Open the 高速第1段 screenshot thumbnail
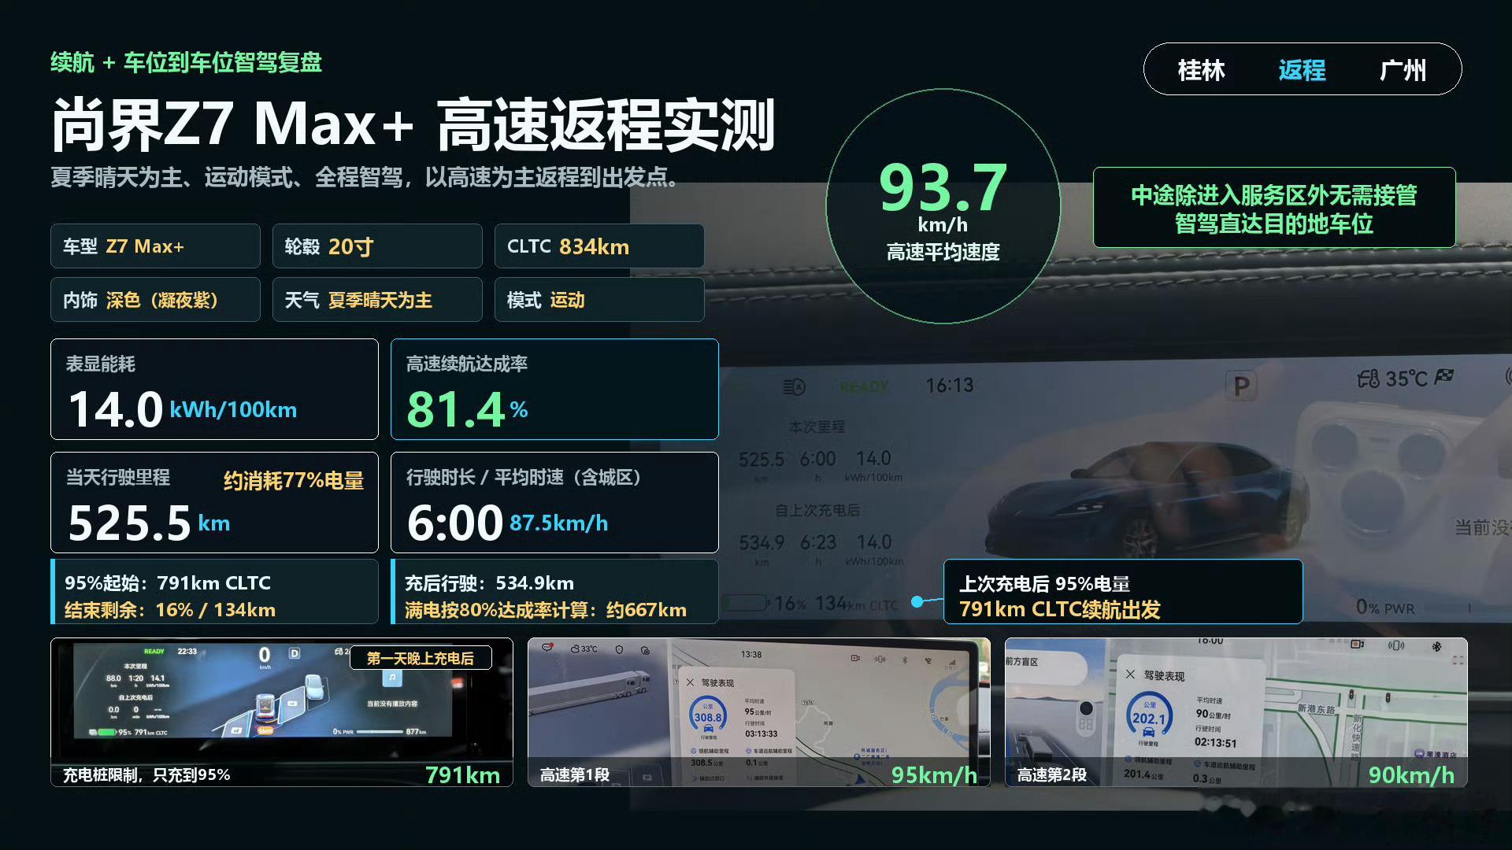 [x=759, y=712]
